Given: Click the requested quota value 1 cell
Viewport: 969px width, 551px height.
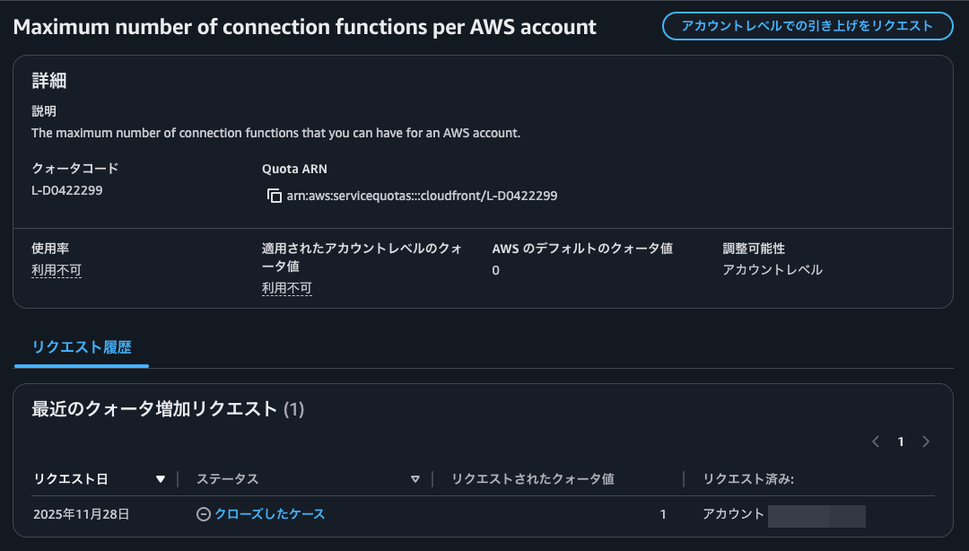Looking at the screenshot, I should pos(663,514).
